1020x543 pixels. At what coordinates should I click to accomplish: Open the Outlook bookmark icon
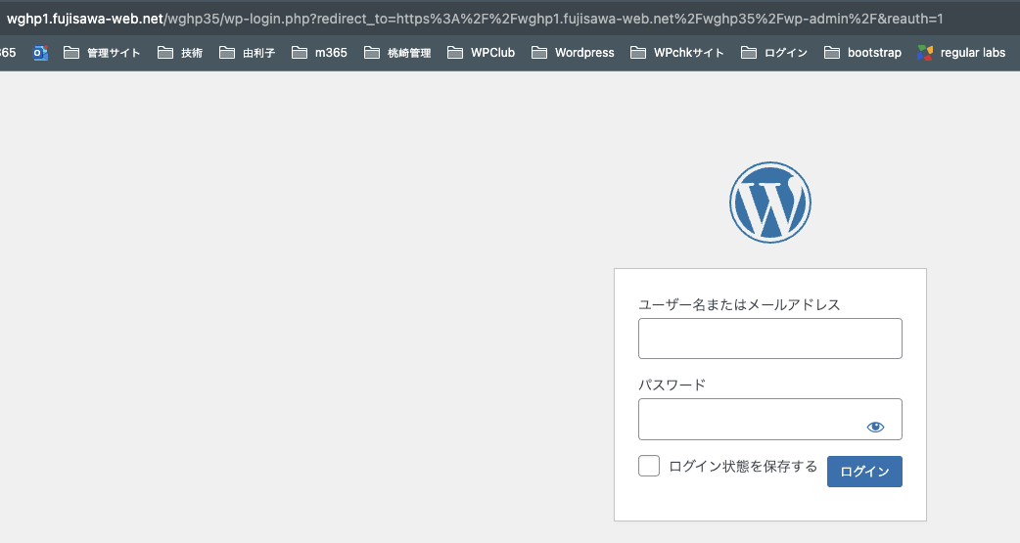click(x=40, y=53)
